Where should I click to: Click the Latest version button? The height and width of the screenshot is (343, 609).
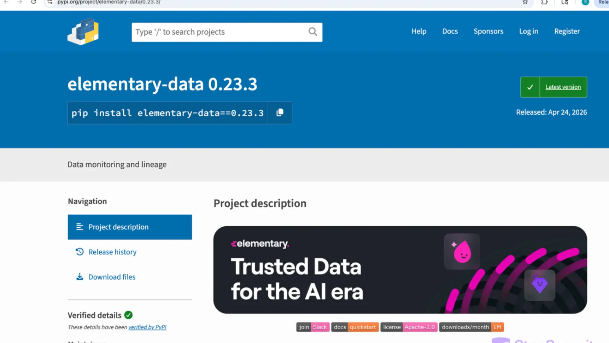click(563, 87)
